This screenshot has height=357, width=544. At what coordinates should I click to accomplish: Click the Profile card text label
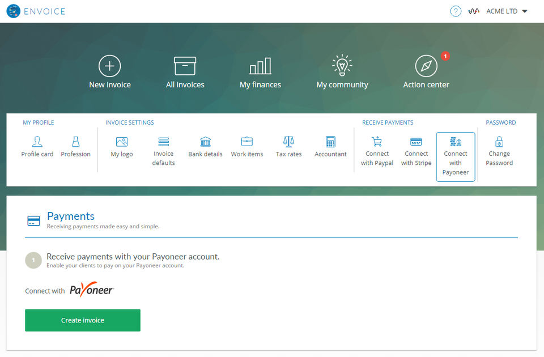[x=37, y=154]
